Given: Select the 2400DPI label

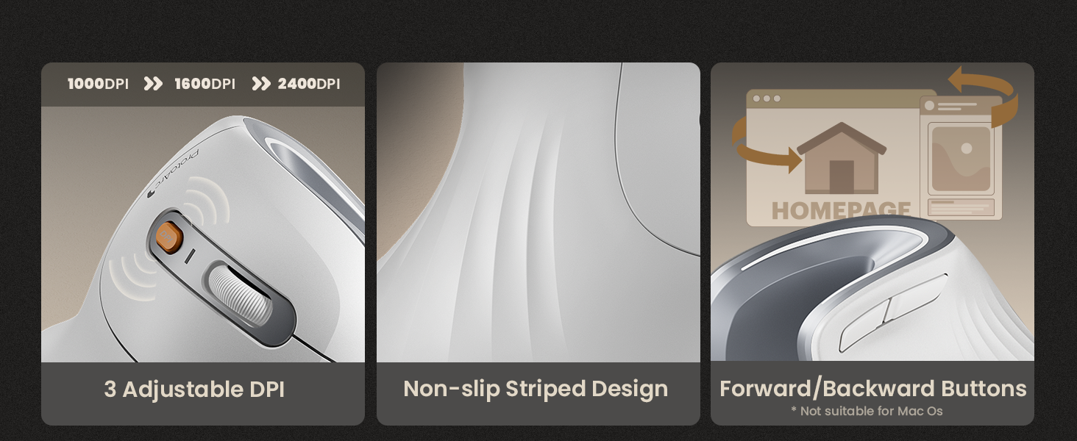Looking at the screenshot, I should point(308,84).
